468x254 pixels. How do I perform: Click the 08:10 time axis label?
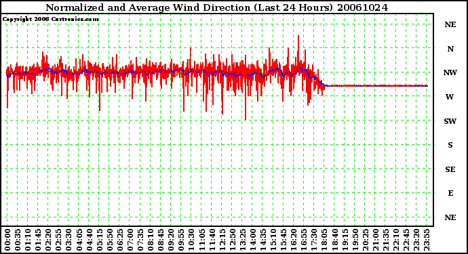pos(151,240)
